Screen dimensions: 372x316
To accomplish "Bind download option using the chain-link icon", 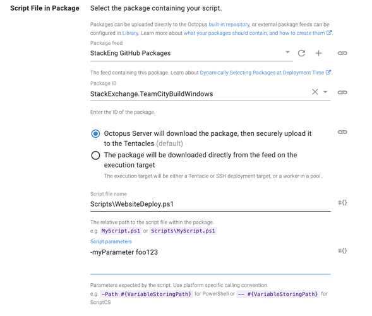I will 342,132.
